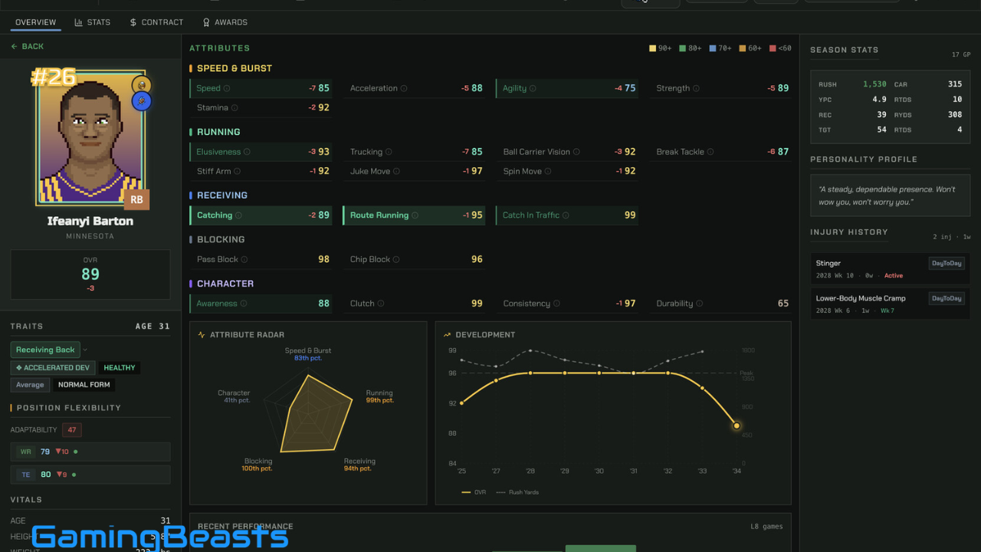Select the WR position flexibility row

coord(90,452)
